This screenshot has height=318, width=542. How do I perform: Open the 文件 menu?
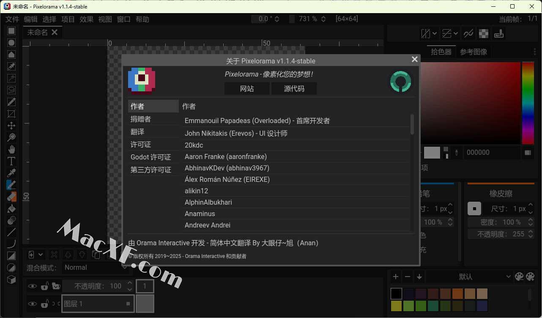click(13, 19)
